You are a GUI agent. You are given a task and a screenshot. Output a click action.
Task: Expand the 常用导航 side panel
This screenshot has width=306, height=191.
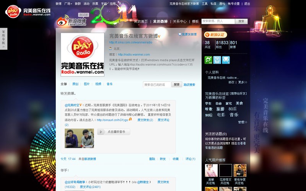point(3,39)
